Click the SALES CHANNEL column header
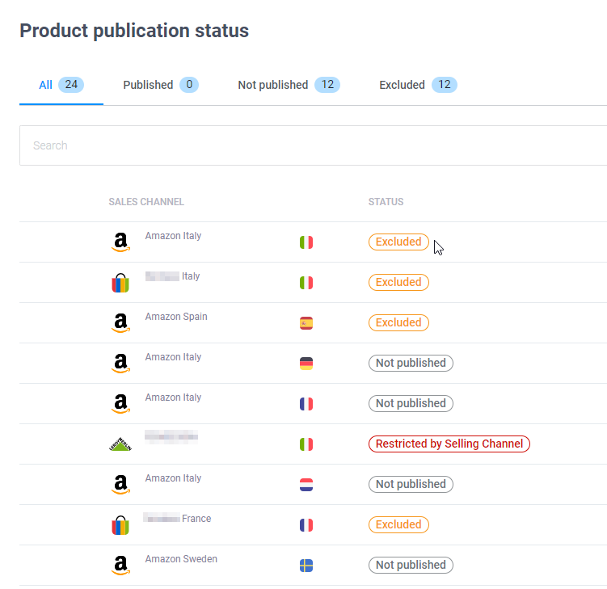 (146, 202)
